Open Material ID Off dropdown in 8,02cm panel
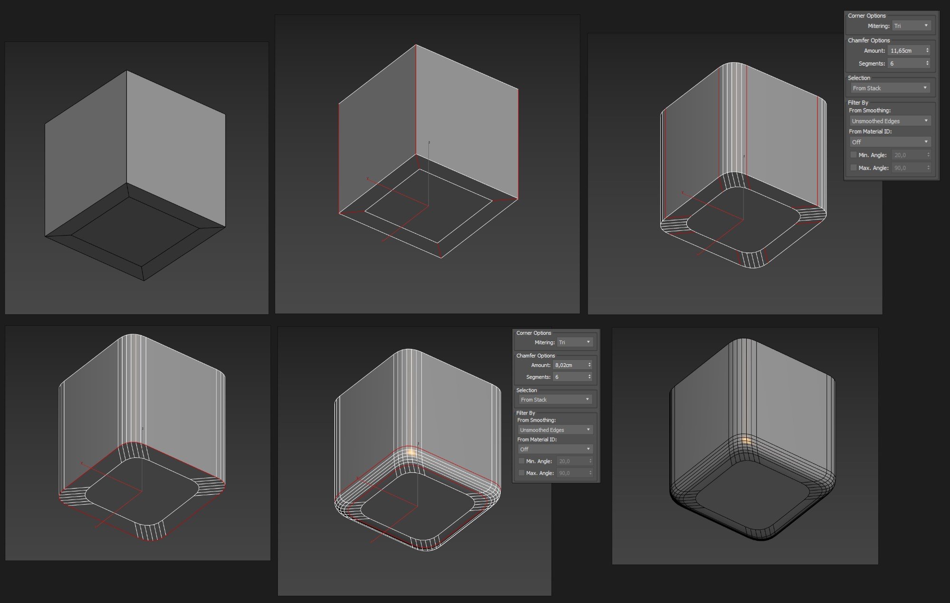Viewport: 950px width, 603px height. click(555, 449)
